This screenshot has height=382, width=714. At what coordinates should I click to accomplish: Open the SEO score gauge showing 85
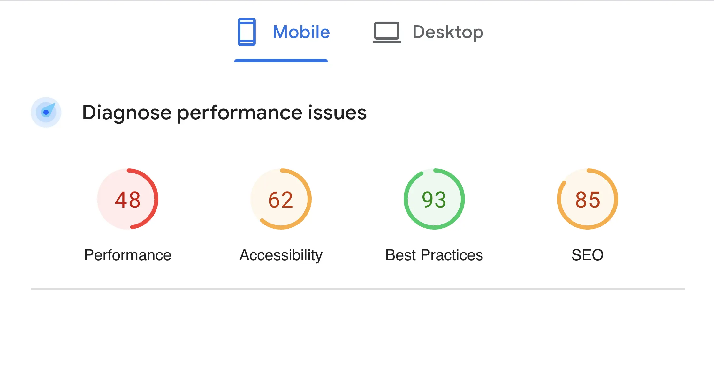[x=588, y=199]
